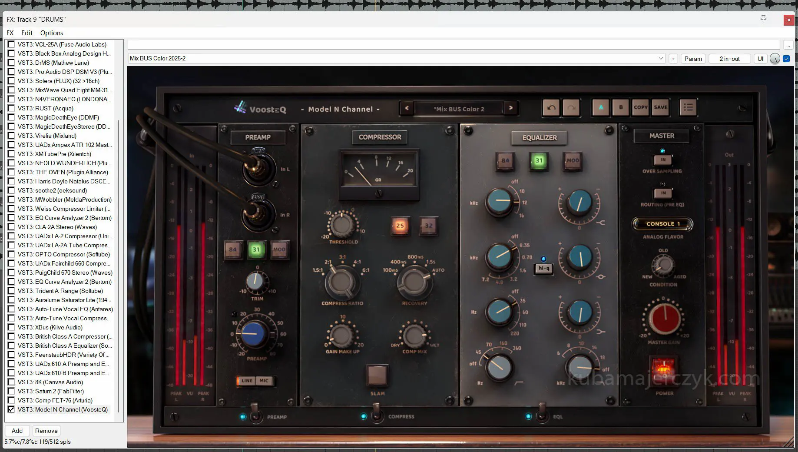Viewport: 798px width, 452px height.
Task: Pin the FX window on top
Action: tap(763, 19)
